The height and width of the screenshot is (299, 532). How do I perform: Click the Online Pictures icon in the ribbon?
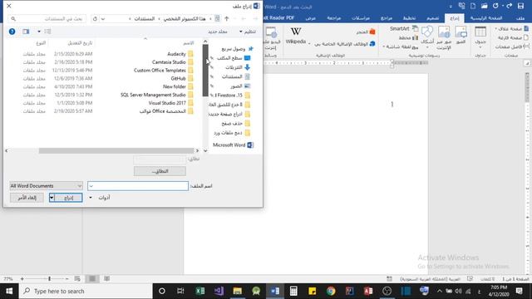click(444, 38)
